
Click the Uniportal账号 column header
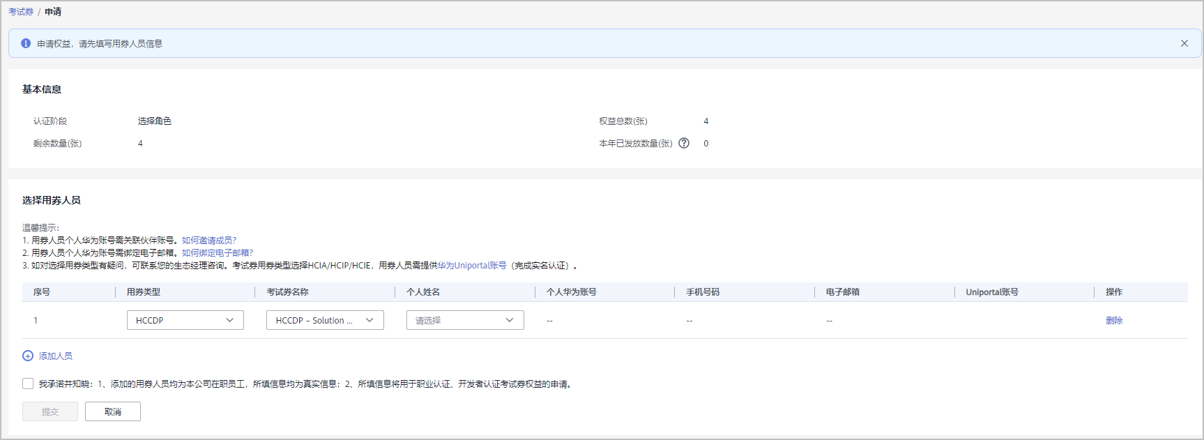(x=992, y=291)
